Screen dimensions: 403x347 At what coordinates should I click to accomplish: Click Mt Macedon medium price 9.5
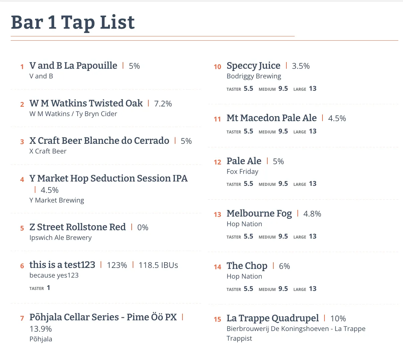[x=283, y=131]
